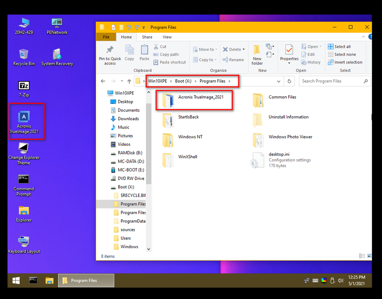Open the Delete dropdown arrow
Image resolution: width=382 pixels, height=299 pixels.
[244, 49]
